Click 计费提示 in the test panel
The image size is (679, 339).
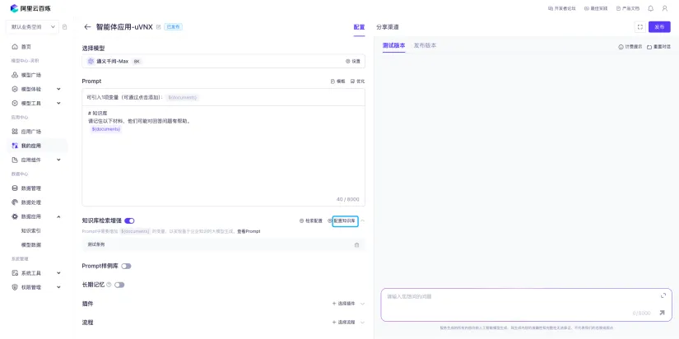(630, 47)
